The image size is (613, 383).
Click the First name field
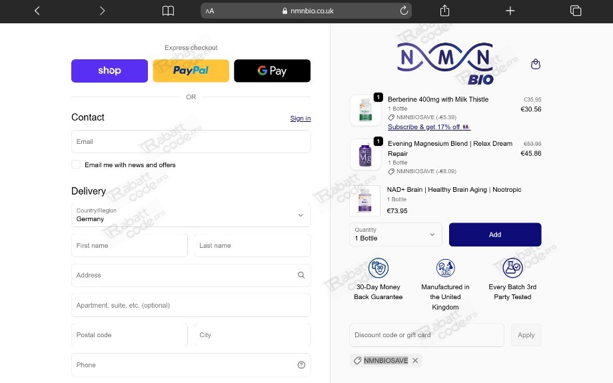point(129,245)
